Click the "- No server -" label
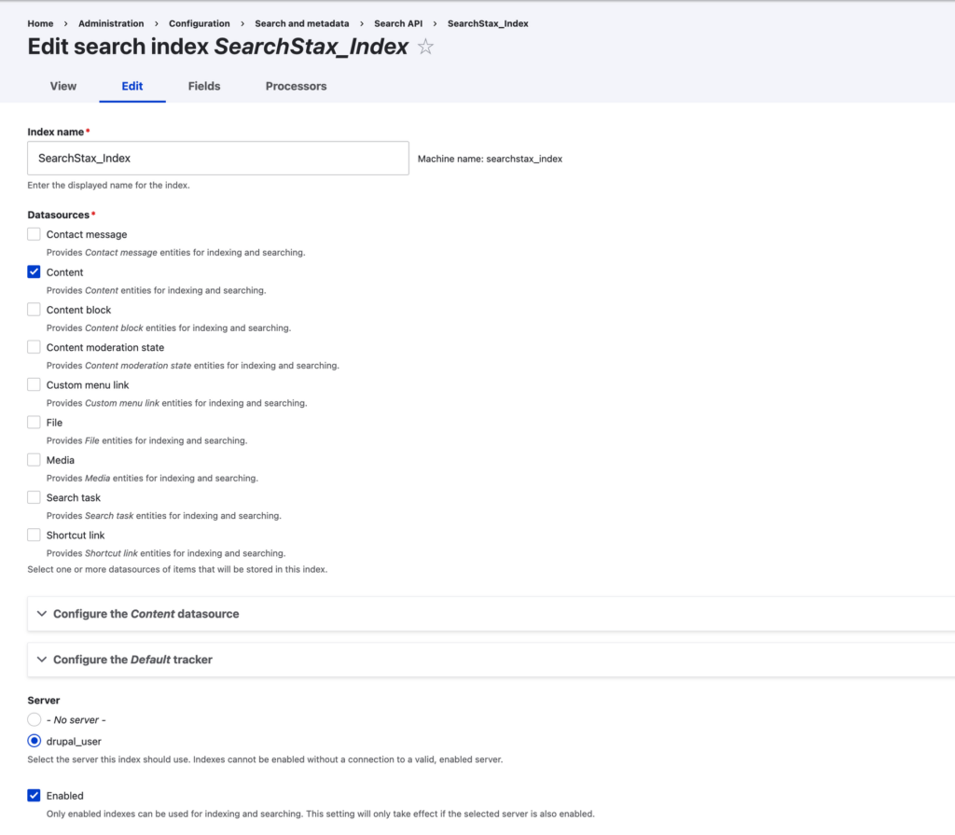Viewport: 955px width, 835px height. pyautogui.click(x=76, y=720)
